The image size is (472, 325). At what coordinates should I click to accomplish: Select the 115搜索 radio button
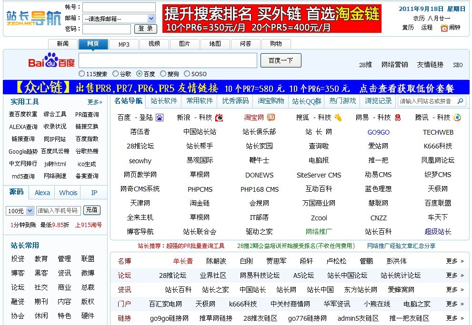[81, 74]
